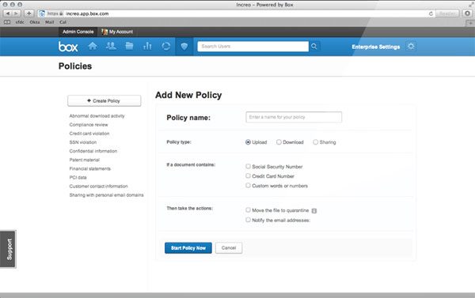This screenshot has height=298, width=475.
Task: Switch to the My Account tab
Action: [117, 32]
